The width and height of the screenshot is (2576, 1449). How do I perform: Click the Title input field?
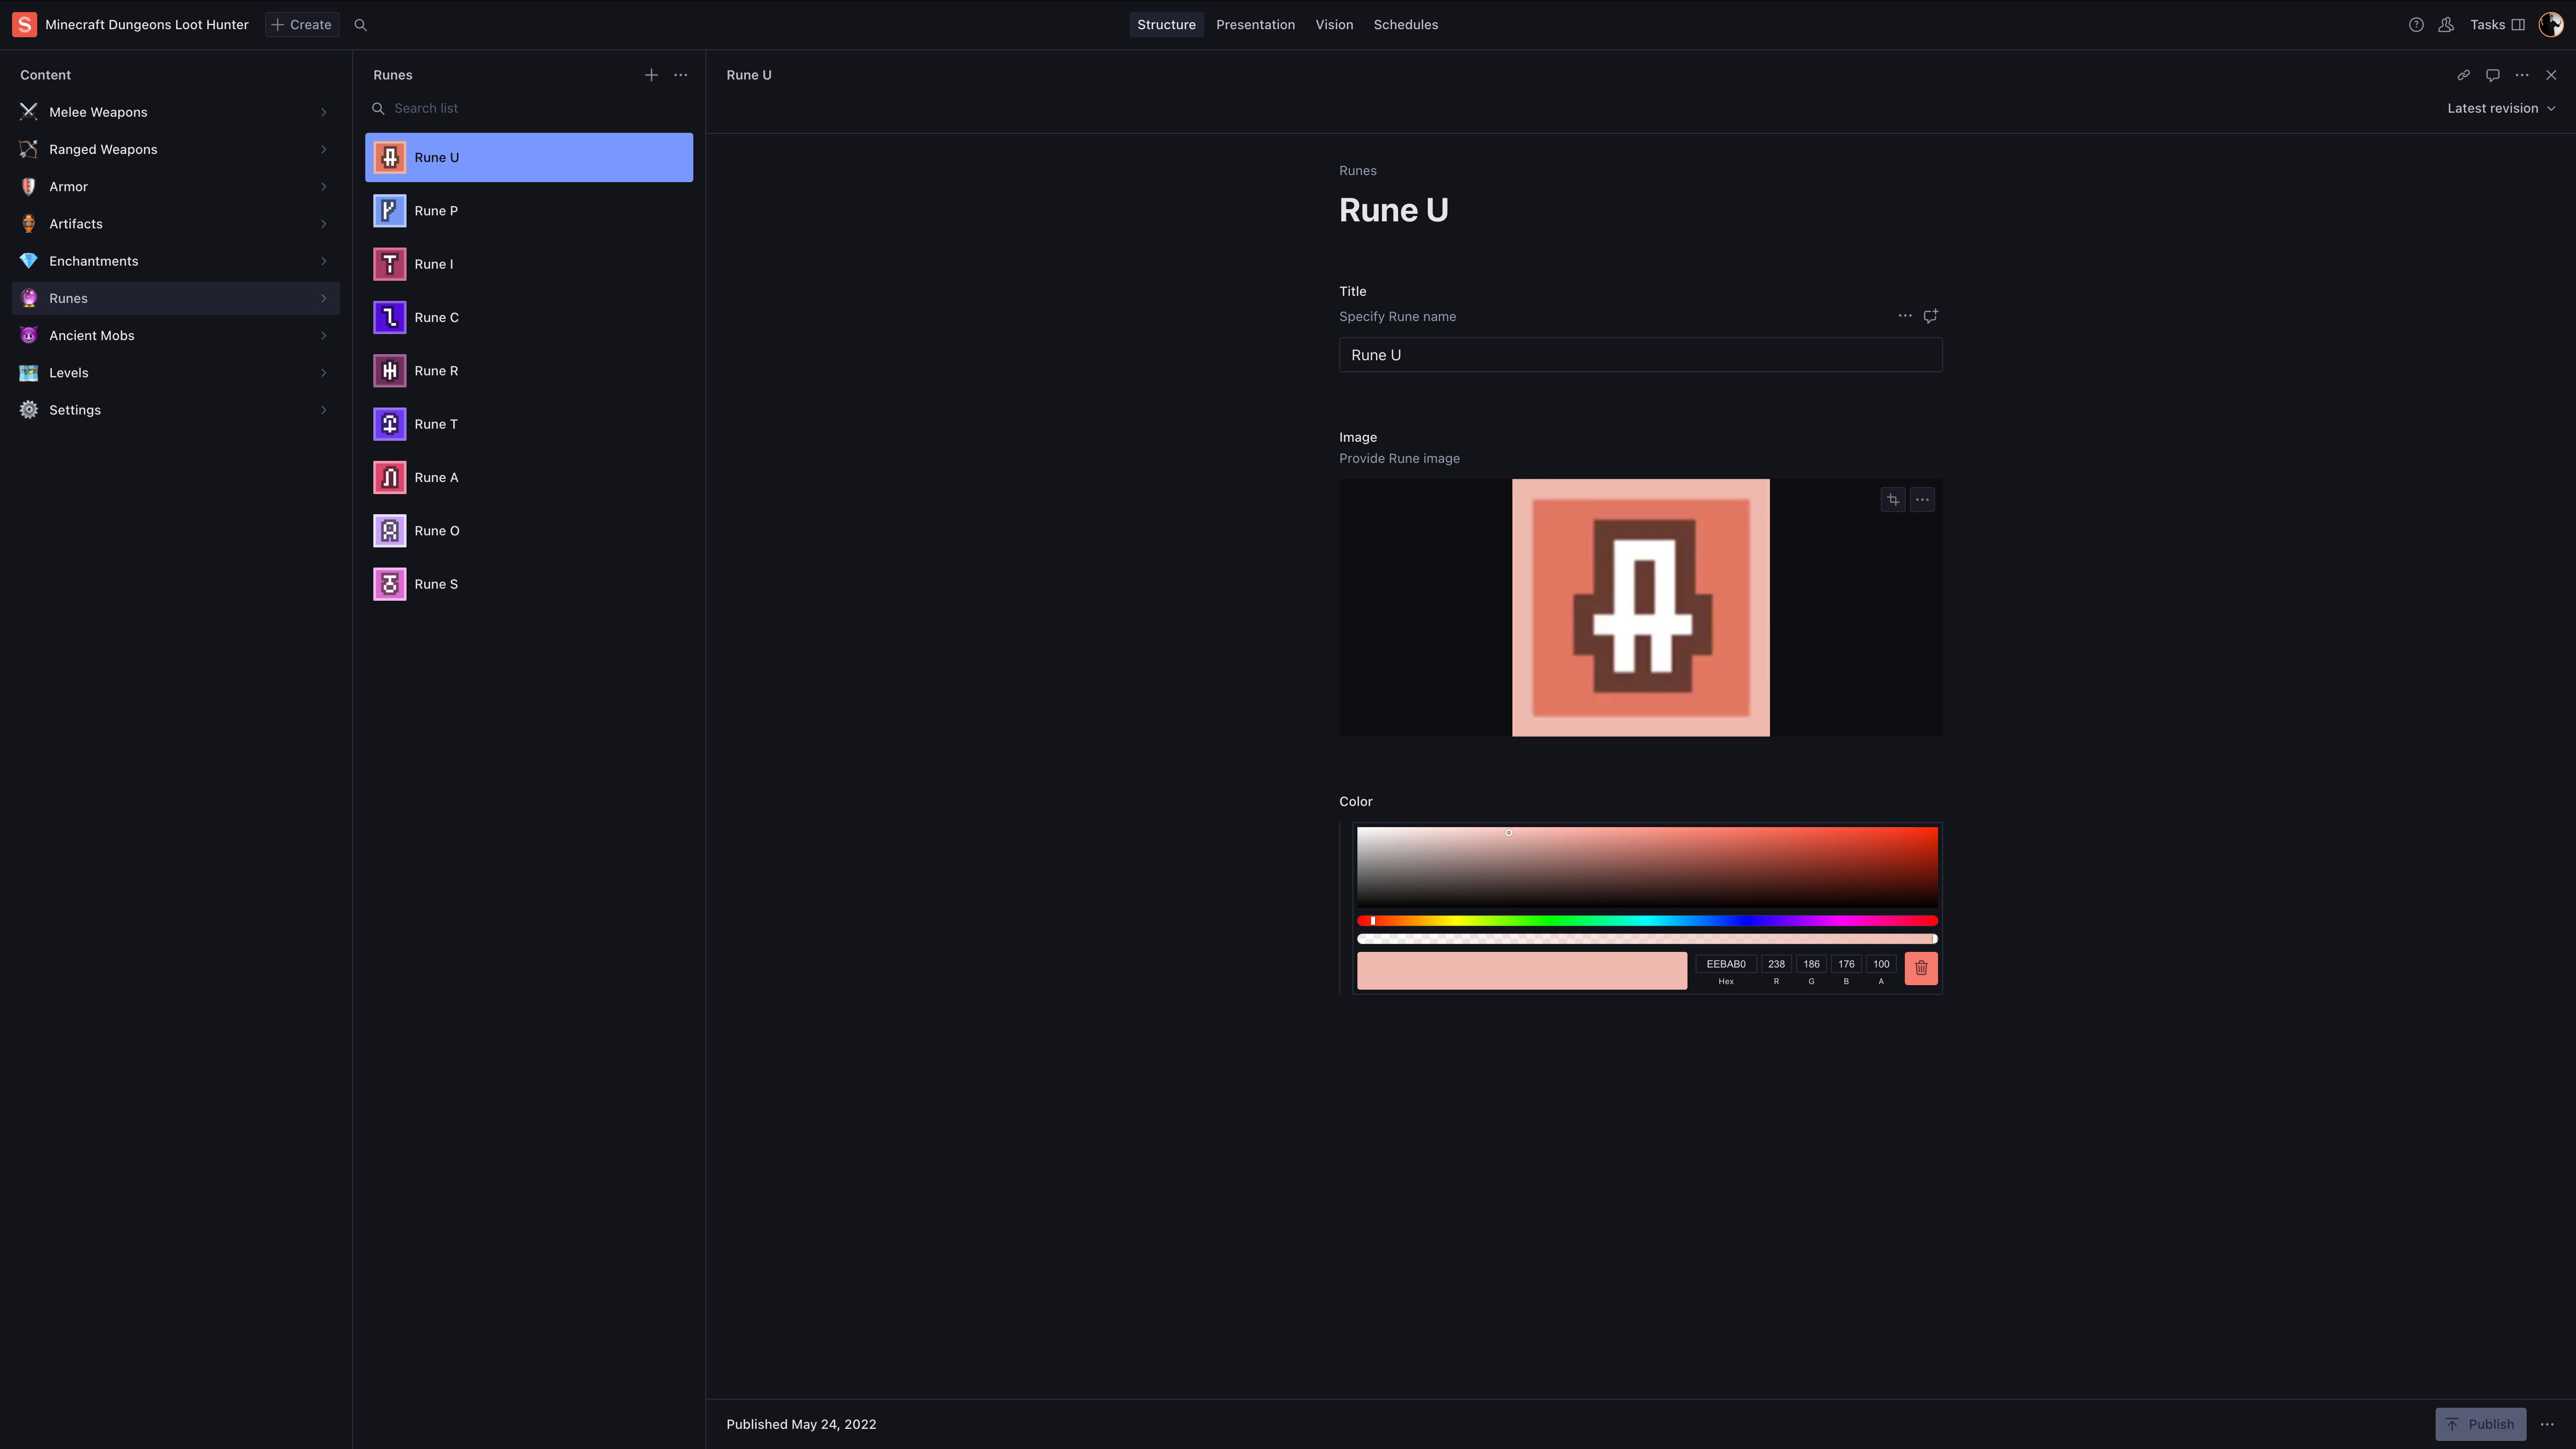click(1640, 355)
